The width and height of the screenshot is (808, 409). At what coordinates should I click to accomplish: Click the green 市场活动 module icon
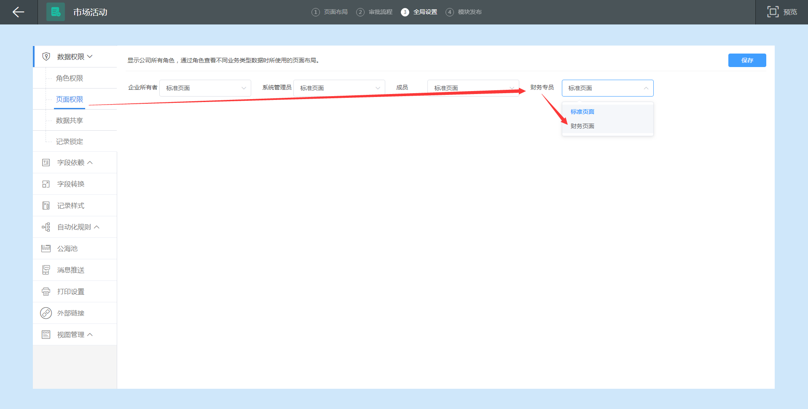point(56,12)
